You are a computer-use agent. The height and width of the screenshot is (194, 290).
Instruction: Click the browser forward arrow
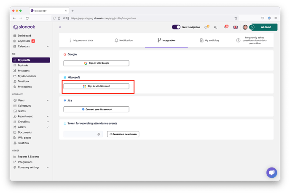point(21,18)
